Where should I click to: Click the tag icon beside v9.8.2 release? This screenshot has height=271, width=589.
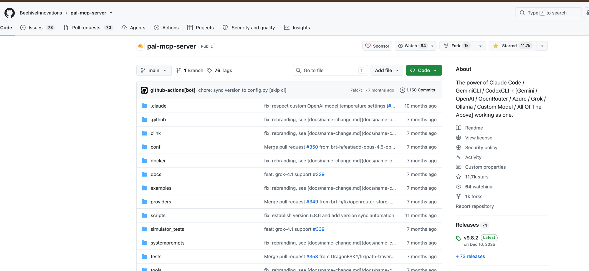click(459, 238)
